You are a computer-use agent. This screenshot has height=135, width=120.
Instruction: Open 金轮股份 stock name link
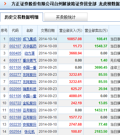30,103
